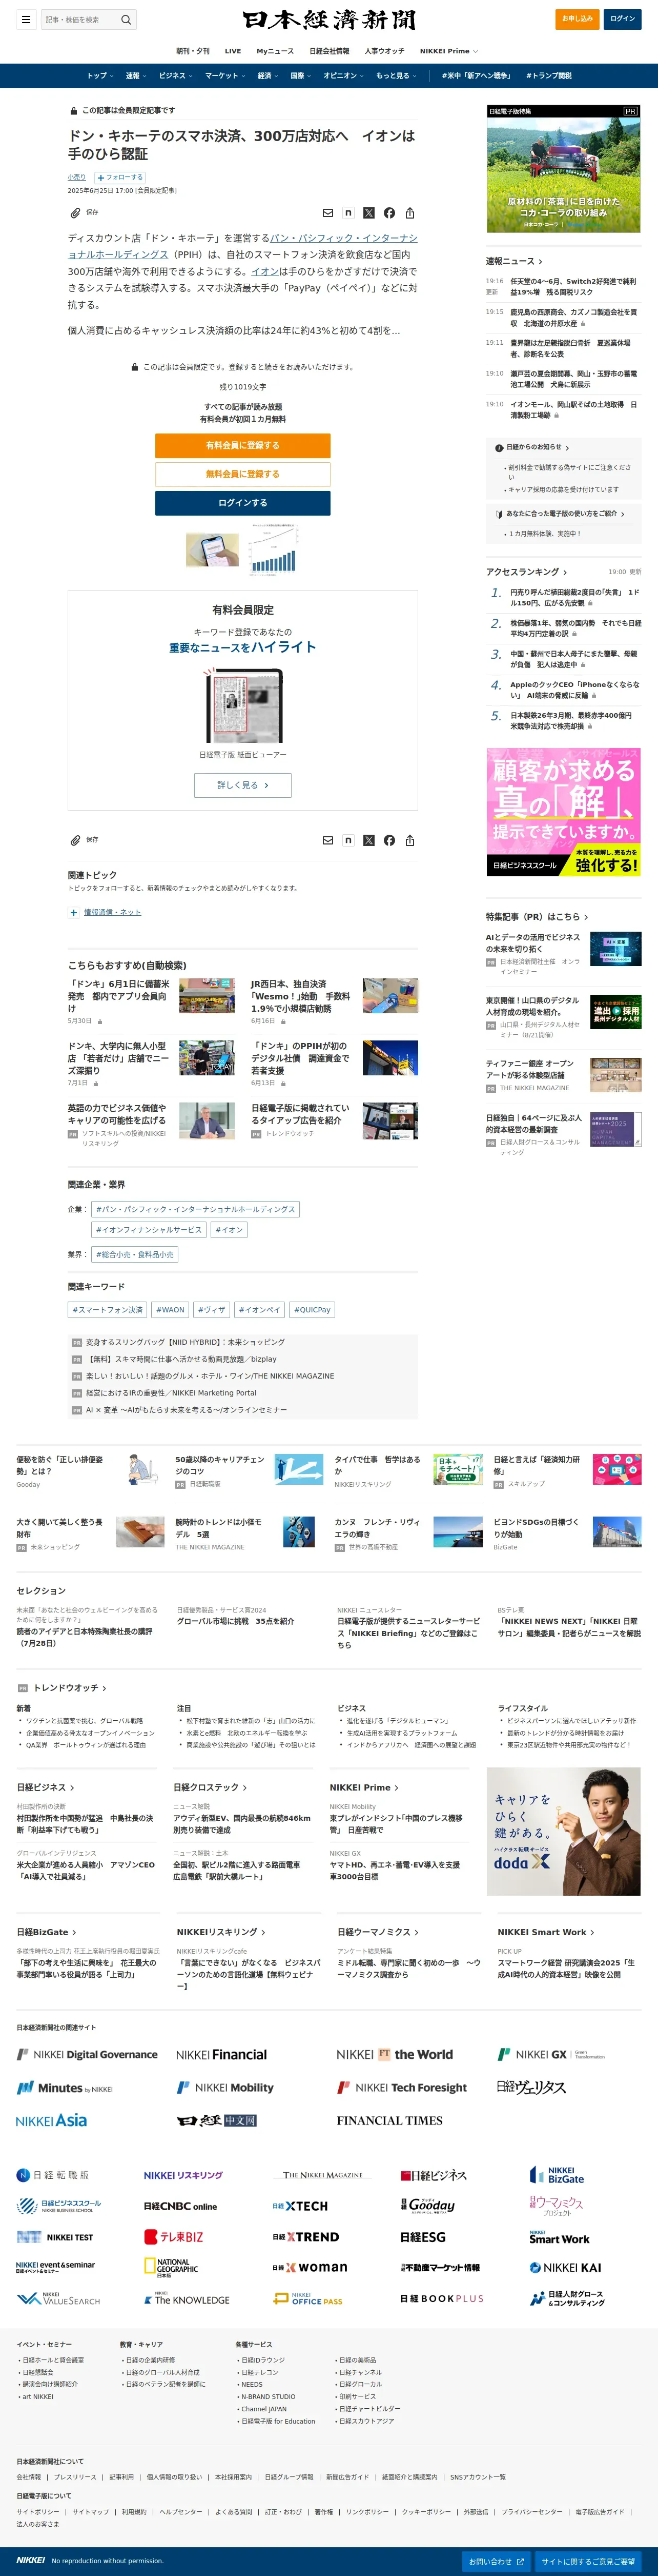Viewport: 658px width, 2576px height.
Task: Click 詳しく見る button
Action: (242, 785)
